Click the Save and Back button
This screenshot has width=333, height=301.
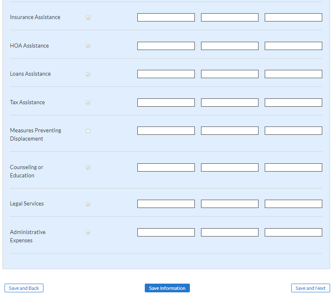(24, 288)
